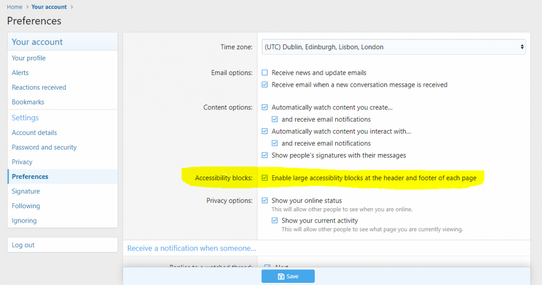Viewport: 542px width, 285px height.
Task: Untick Receive email when new conversation message
Action: [265, 84]
